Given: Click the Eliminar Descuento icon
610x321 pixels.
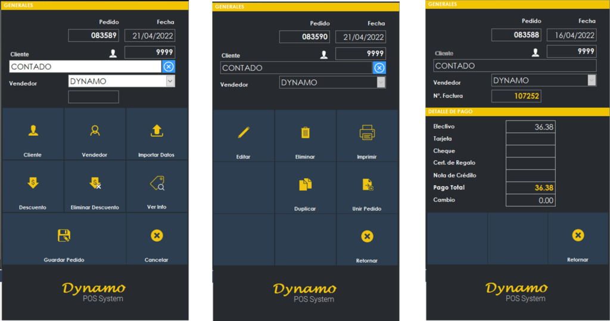Looking at the screenshot, I should coord(95,183).
